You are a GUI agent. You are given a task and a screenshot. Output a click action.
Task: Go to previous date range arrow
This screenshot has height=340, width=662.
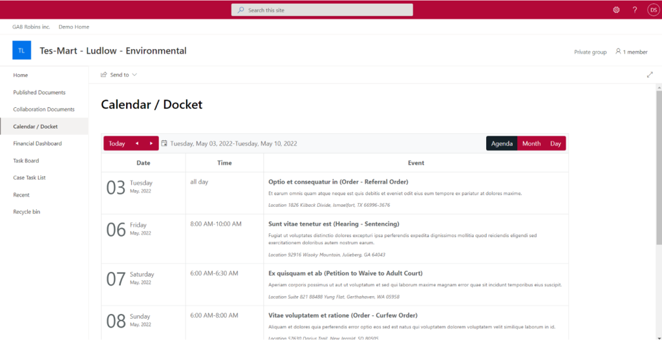[136, 143]
